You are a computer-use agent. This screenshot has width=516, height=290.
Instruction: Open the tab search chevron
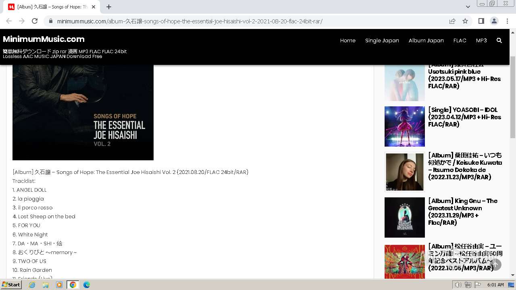click(x=468, y=7)
